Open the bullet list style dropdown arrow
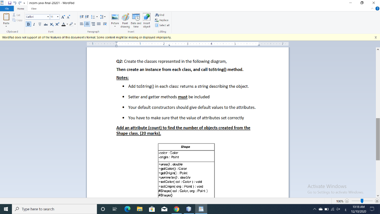 [97, 17]
